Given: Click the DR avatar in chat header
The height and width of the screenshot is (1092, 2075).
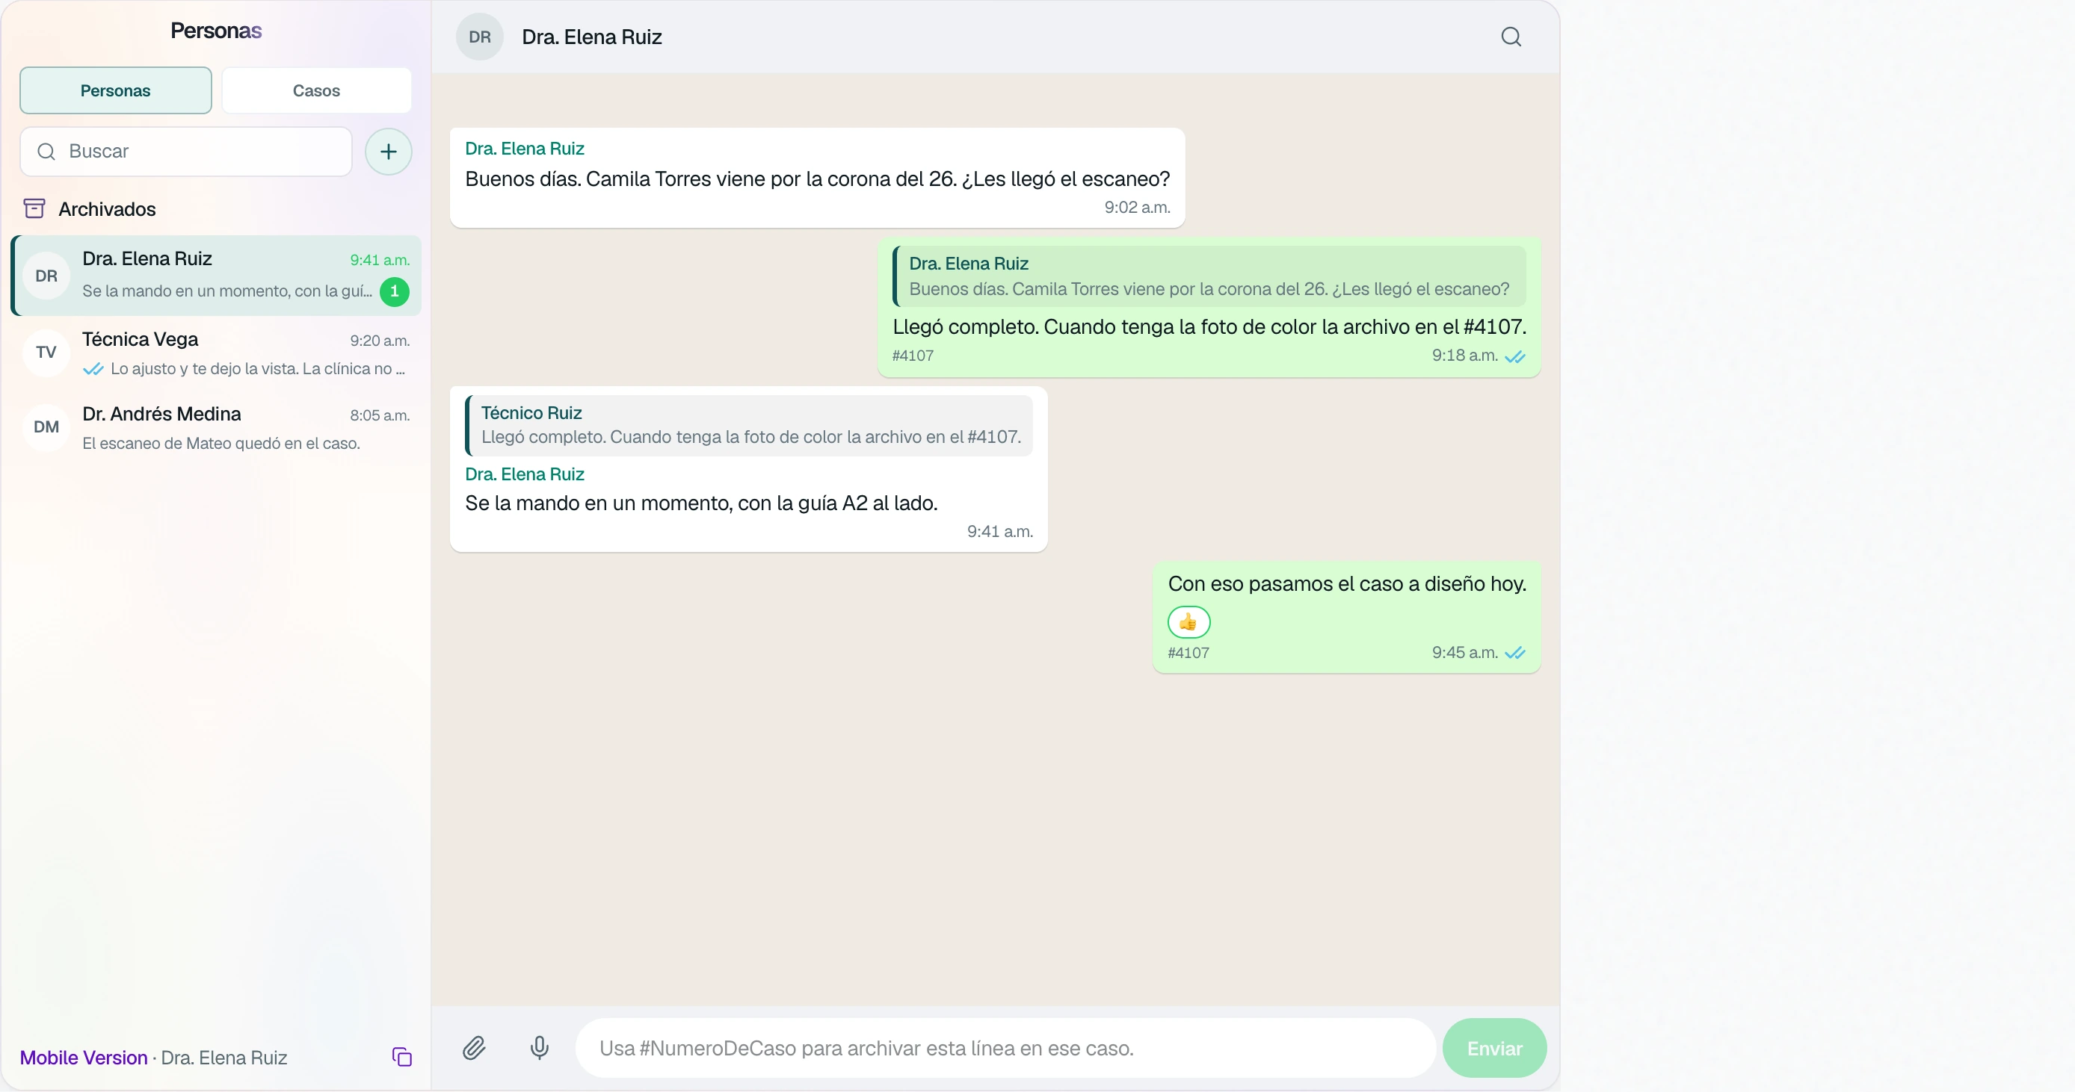Looking at the screenshot, I should 479,37.
